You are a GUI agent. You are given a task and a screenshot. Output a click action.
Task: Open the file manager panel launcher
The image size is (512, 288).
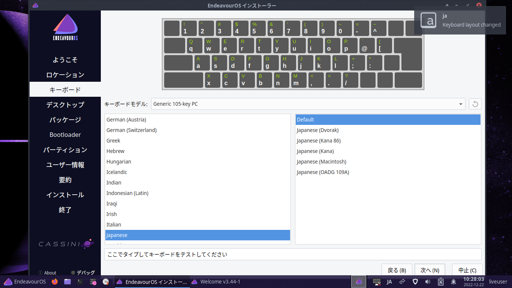coord(67,282)
